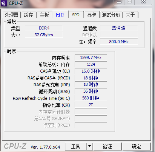
Task: Click the 循环周期 (tRAS) label
Action: 54,92
